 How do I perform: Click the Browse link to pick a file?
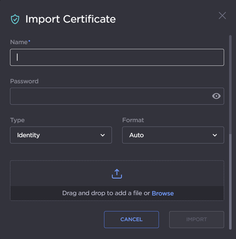pos(162,193)
